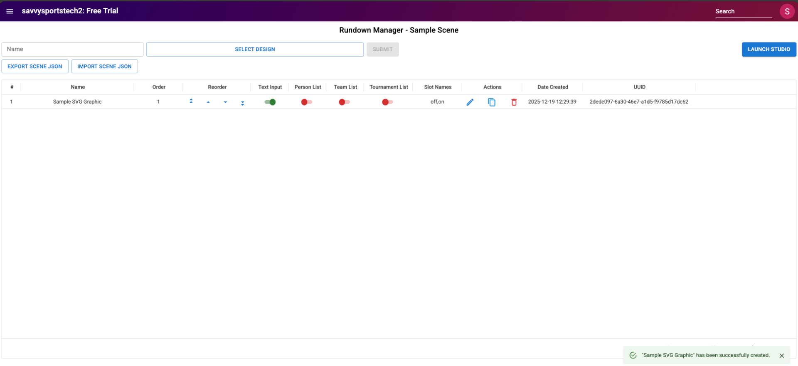This screenshot has height=366, width=798.
Task: Click the Import Scene JSON button
Action: 104,67
